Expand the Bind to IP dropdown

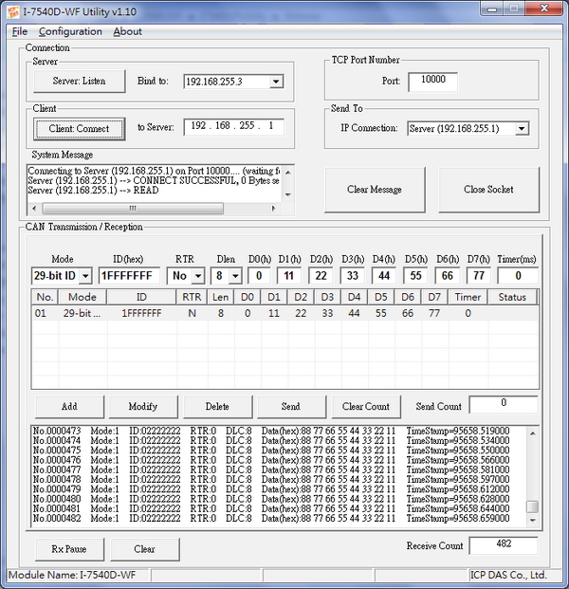pos(276,82)
